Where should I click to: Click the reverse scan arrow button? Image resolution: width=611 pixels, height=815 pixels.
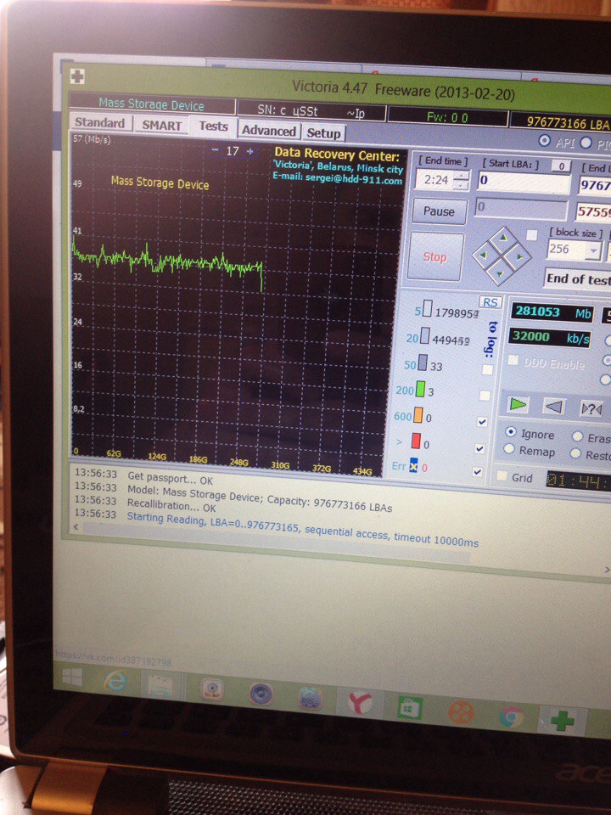(x=553, y=407)
